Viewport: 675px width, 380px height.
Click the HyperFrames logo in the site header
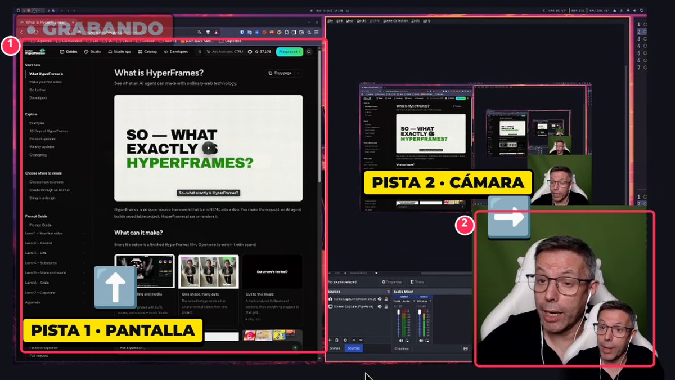35,52
